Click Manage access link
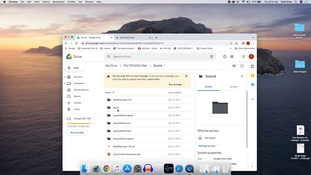This screenshot has width=311, height=175. coord(207,146)
